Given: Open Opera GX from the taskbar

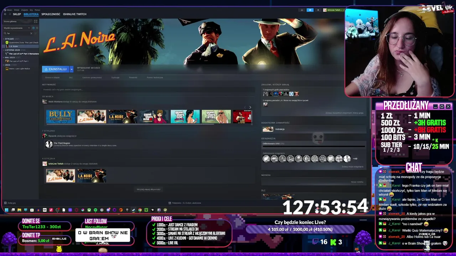Looking at the screenshot, I should pos(76,210).
